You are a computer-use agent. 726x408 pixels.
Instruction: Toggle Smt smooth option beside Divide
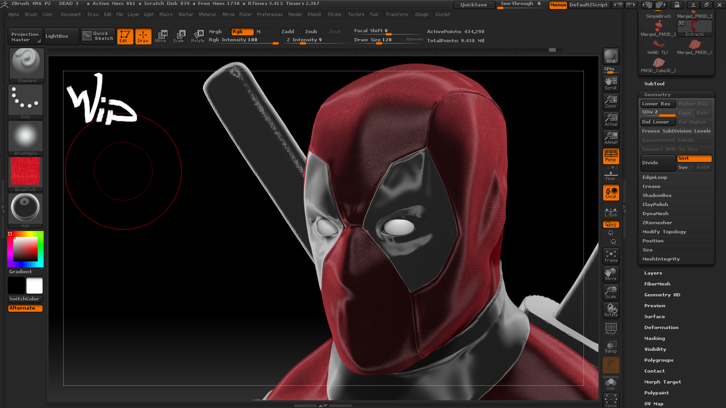tap(694, 158)
